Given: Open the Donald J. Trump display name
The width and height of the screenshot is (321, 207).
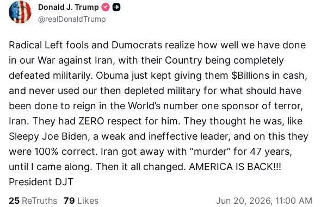Looking at the screenshot, I should coord(69,8).
